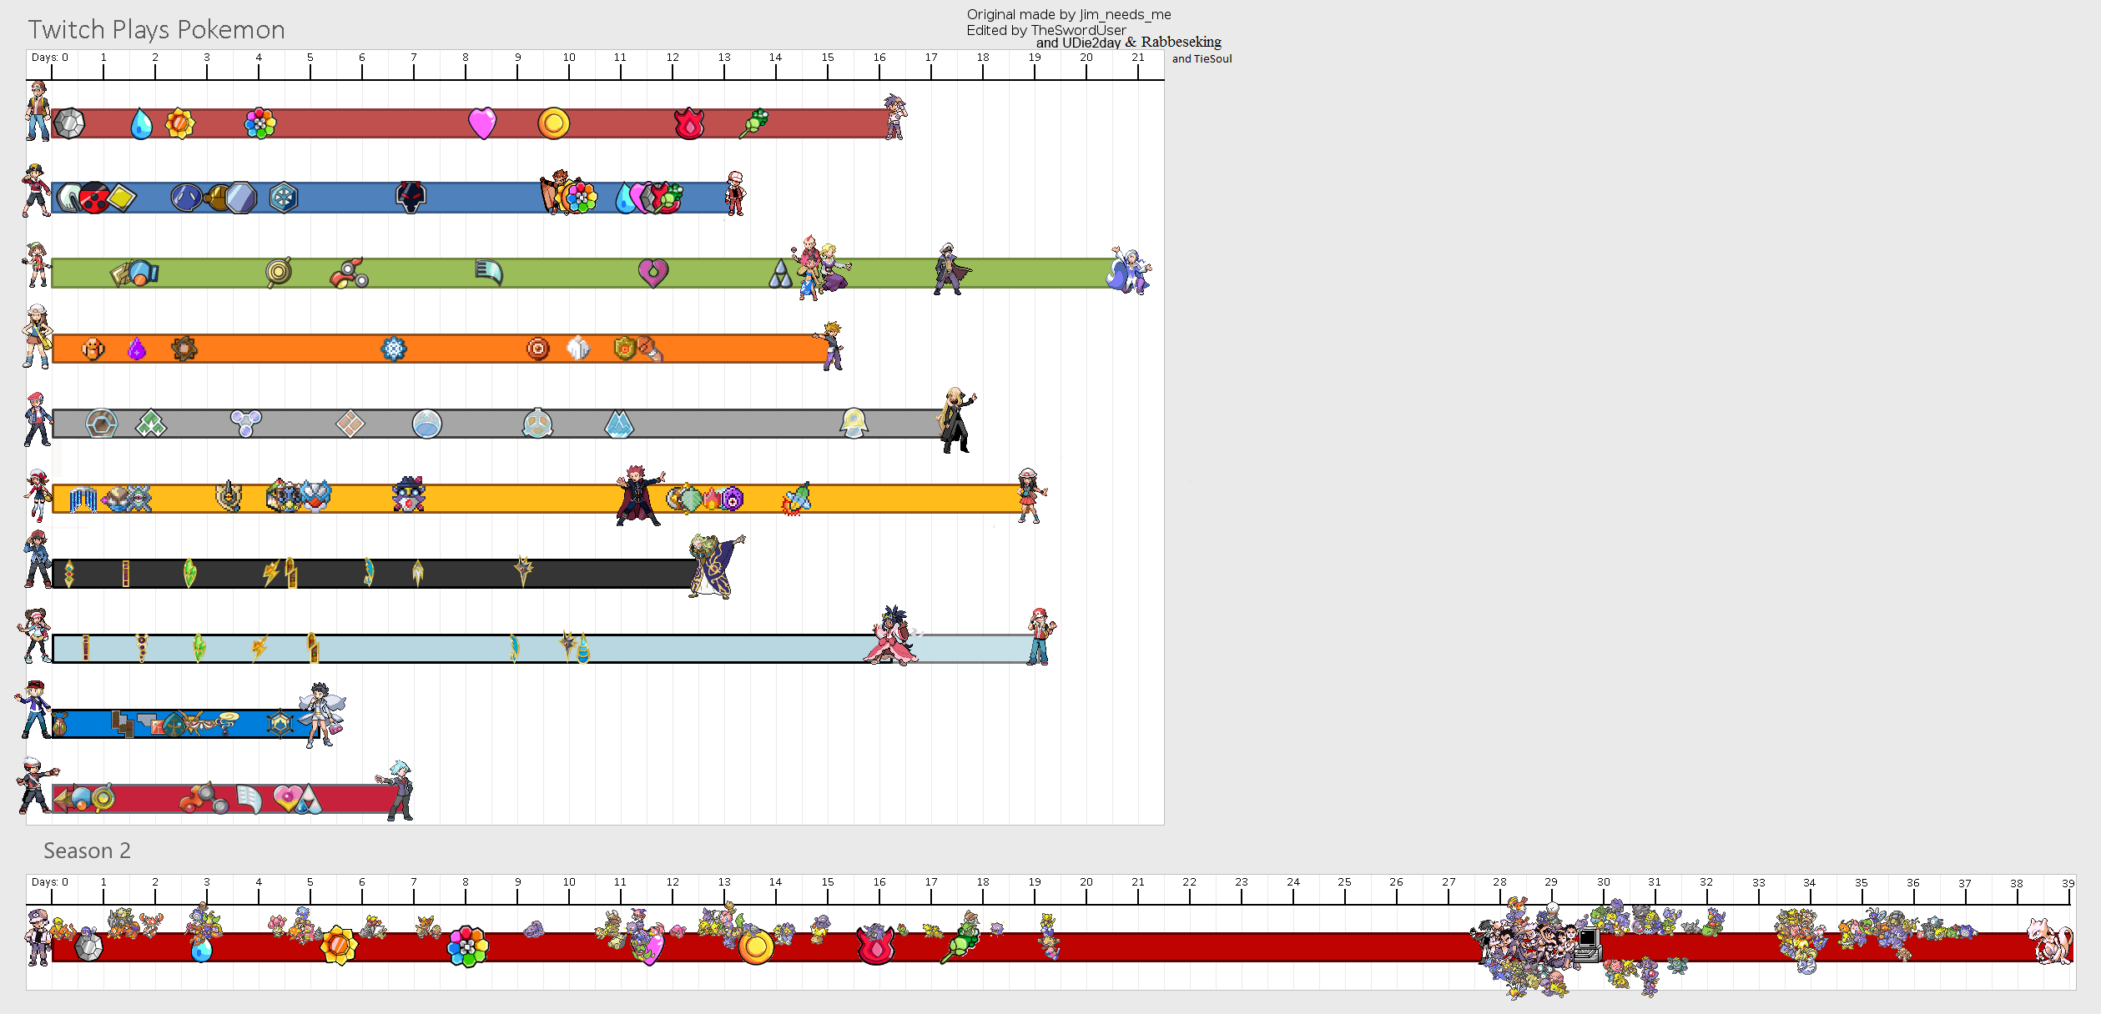2101x1014 pixels.
Task: Select the ladybug Hive Badge on blue bar
Action: point(95,198)
